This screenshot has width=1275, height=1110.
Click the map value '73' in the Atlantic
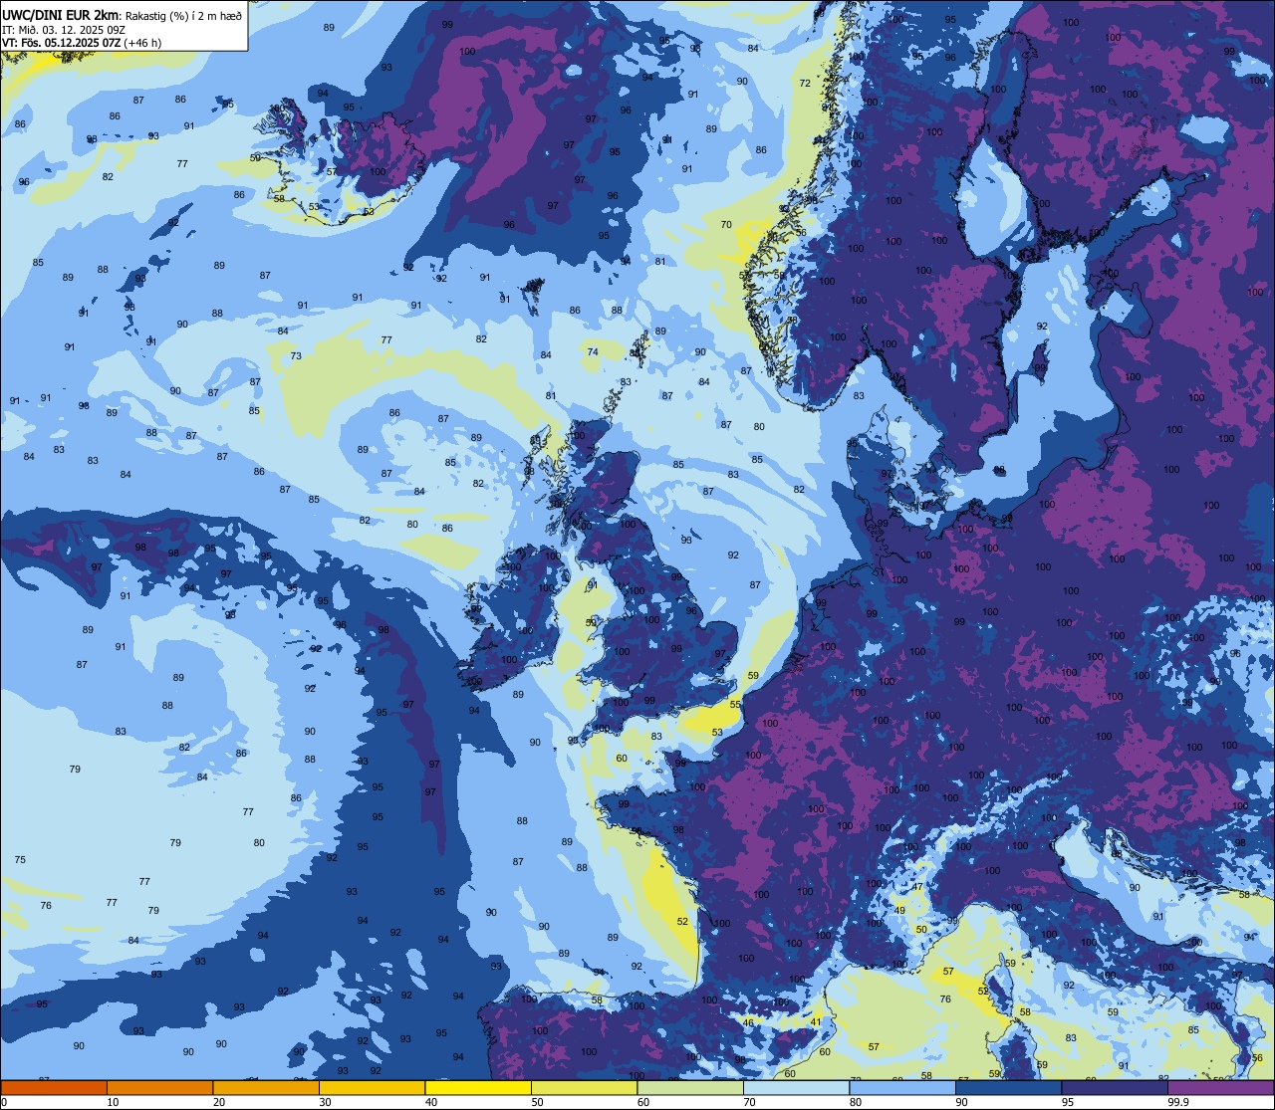pos(296,355)
